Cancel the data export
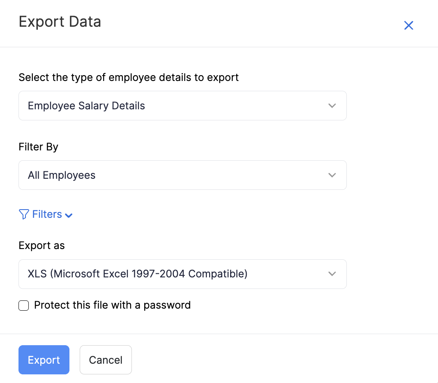Screen dimensions: 438x383 [106, 360]
